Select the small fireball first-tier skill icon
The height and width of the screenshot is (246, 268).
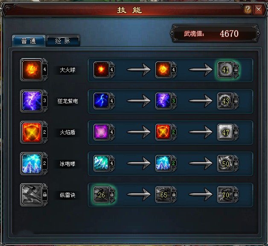[x=102, y=70]
